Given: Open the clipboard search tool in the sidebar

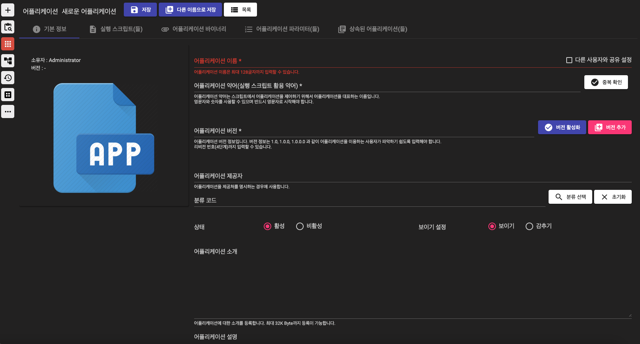Looking at the screenshot, I should (x=8, y=27).
